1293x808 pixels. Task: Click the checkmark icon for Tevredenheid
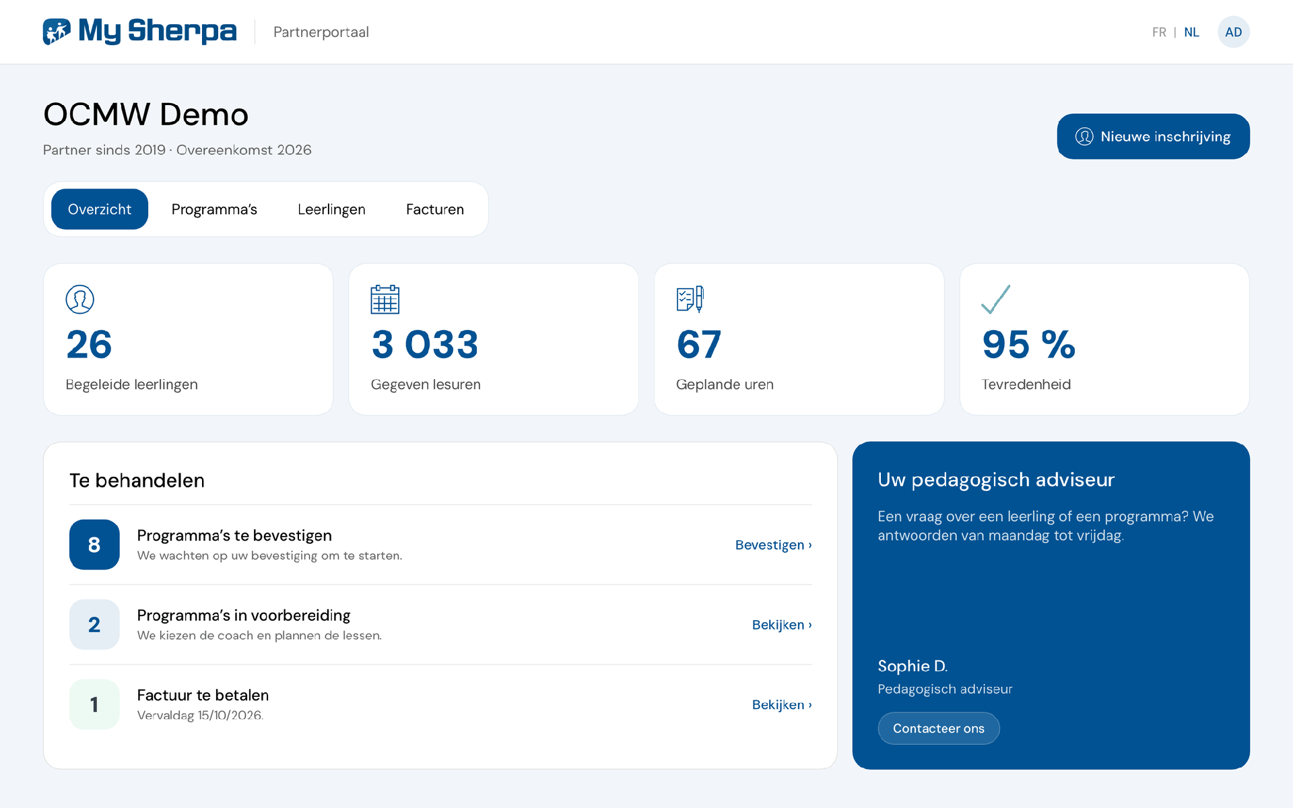pos(995,300)
